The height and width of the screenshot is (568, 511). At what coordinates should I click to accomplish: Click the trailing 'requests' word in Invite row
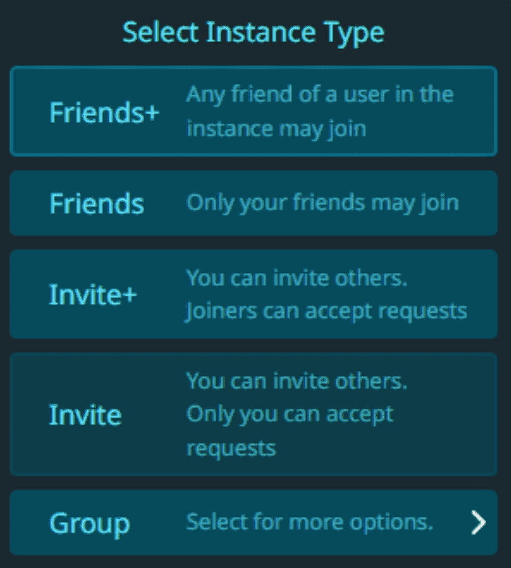(x=231, y=448)
